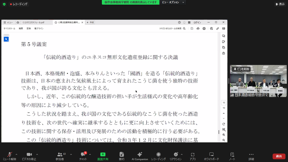Open the reactions menu
Viewport: 288px width, 162px height.
click(x=175, y=156)
